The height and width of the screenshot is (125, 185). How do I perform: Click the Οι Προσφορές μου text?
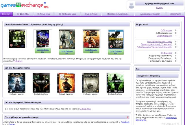[x=164, y=33]
